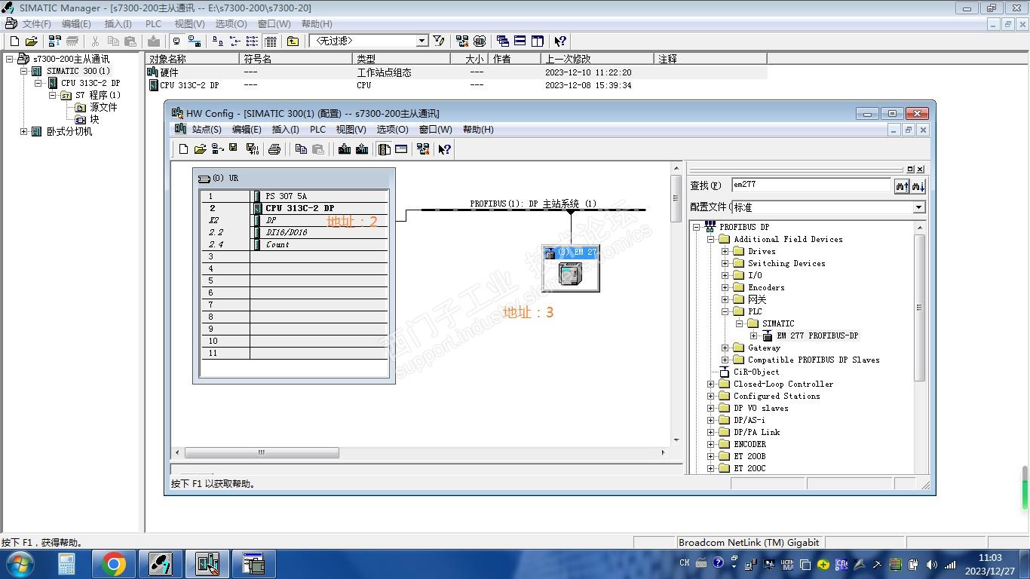Open 视图(V) menu in SIMATIC Manager
This screenshot has width=1030, height=579.
click(189, 24)
